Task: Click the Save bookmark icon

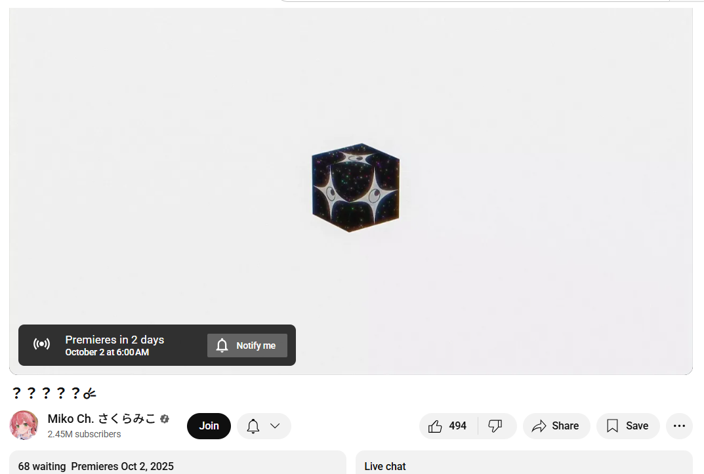Action: tap(612, 426)
